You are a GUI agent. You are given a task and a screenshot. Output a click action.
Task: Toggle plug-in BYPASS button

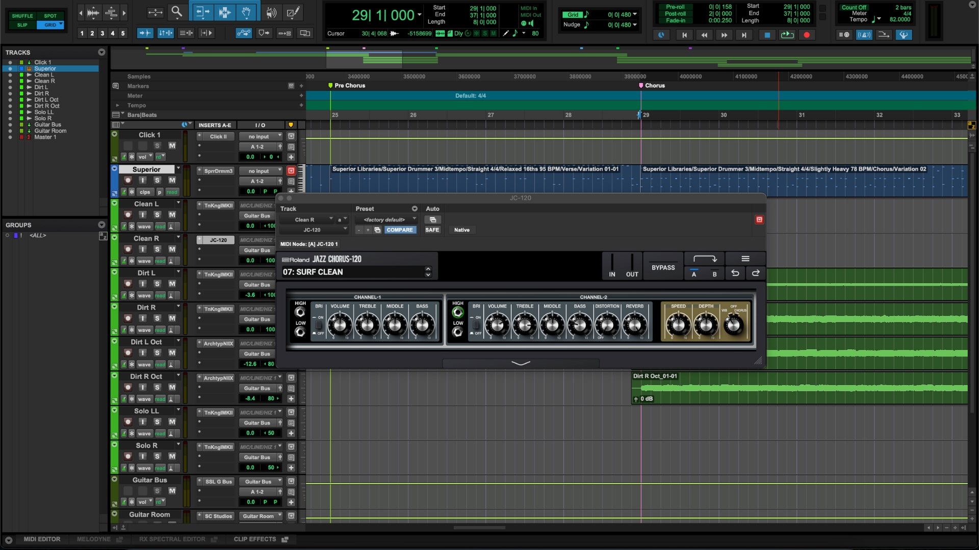(663, 267)
